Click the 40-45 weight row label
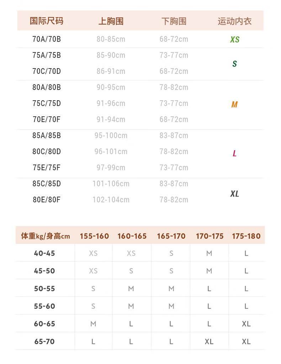Image resolution: width=281 pixels, height=364 pixels. pyautogui.click(x=44, y=253)
